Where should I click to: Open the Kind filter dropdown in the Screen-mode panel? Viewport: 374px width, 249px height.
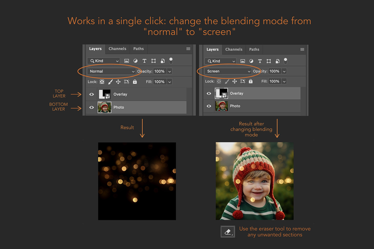[x=220, y=61]
